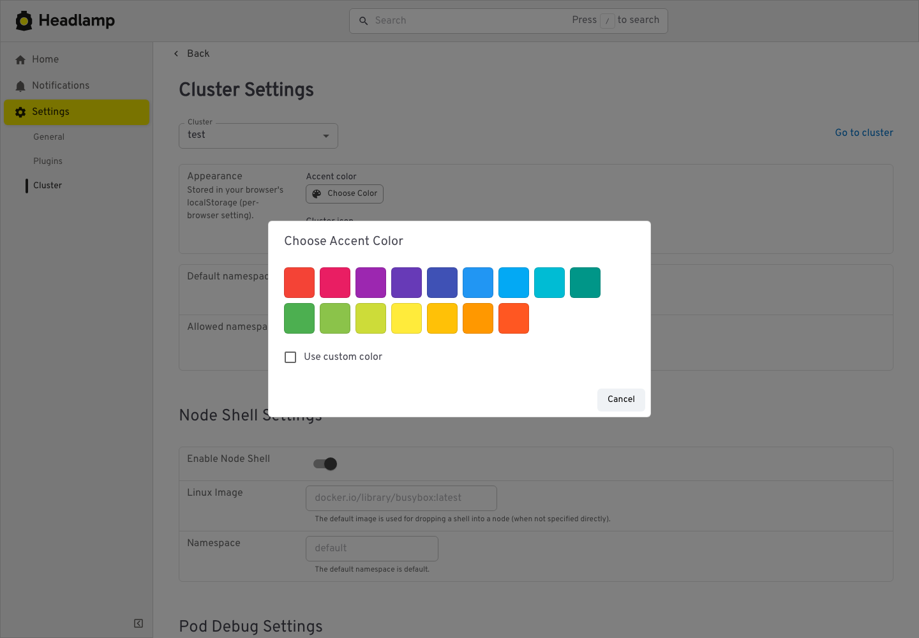
Task: Pick the deep orange-red swatch in second row
Action: 514,318
